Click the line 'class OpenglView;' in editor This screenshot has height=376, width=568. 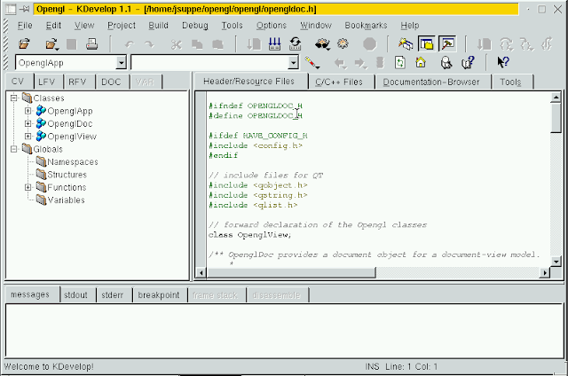point(250,234)
